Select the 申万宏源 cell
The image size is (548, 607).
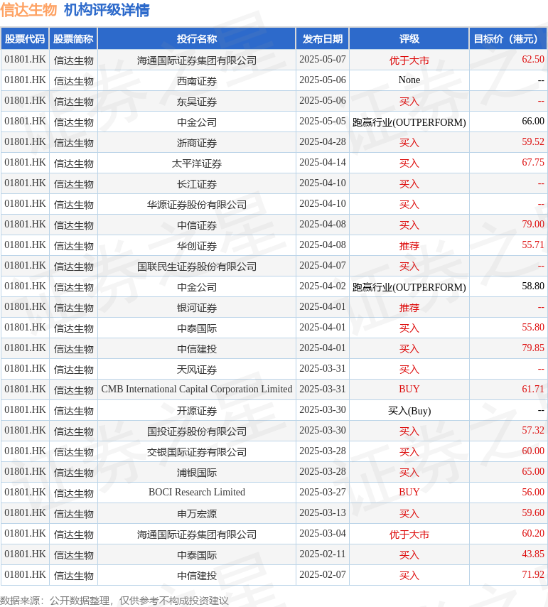(x=197, y=513)
